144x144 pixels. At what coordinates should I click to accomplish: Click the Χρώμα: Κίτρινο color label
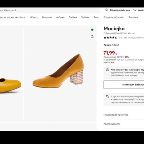111,45
